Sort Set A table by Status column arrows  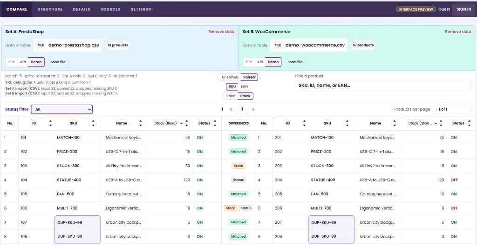(215, 123)
